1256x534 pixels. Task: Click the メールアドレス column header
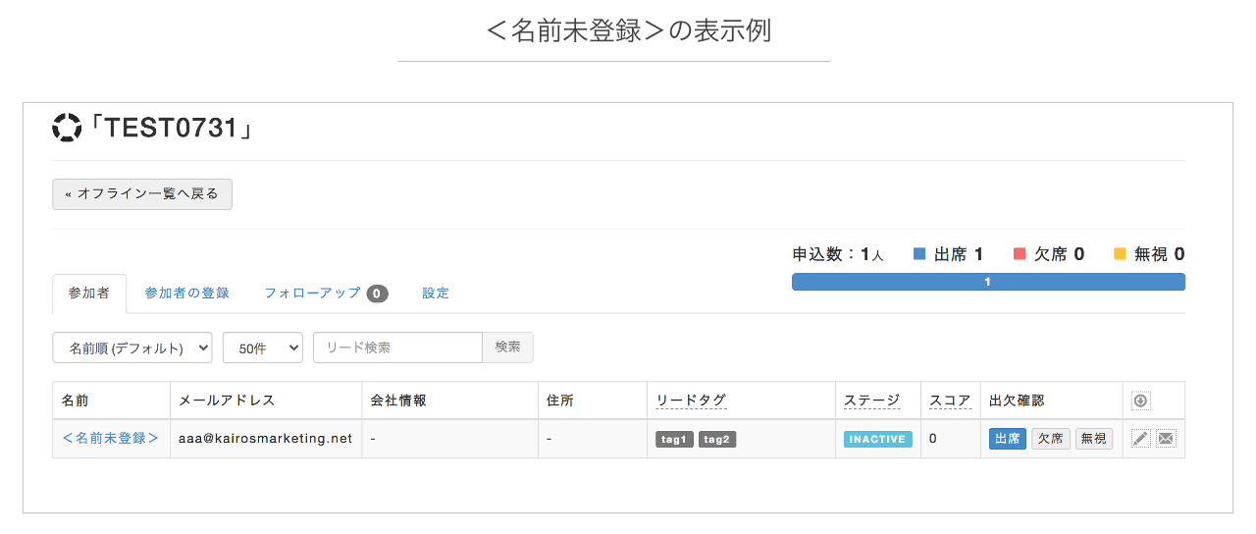click(227, 400)
